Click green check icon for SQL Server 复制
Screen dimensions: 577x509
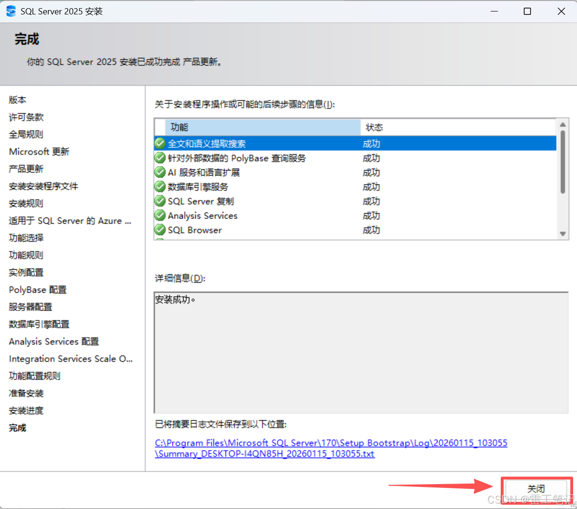coord(160,201)
